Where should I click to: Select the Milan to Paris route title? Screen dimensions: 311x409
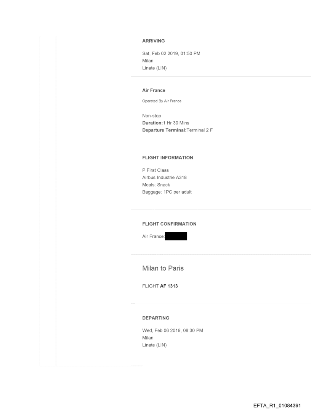point(163,268)
